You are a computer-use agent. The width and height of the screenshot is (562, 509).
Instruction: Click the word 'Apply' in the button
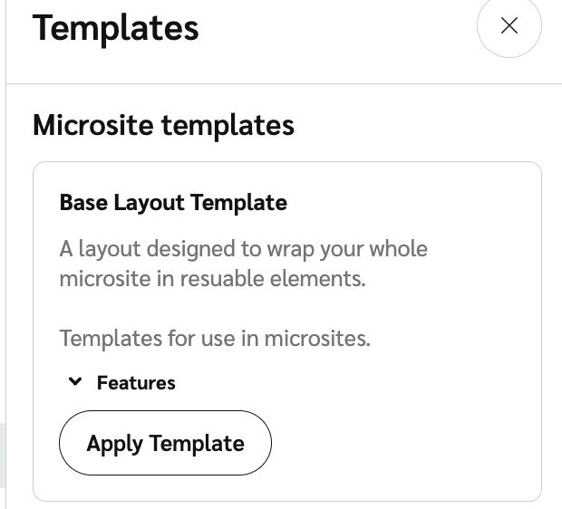(x=114, y=443)
